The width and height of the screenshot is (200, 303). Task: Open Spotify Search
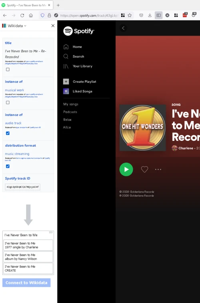click(78, 56)
